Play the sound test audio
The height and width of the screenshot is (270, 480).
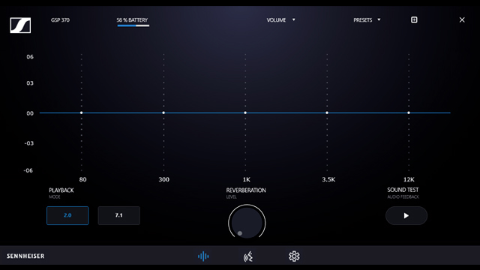coord(406,215)
